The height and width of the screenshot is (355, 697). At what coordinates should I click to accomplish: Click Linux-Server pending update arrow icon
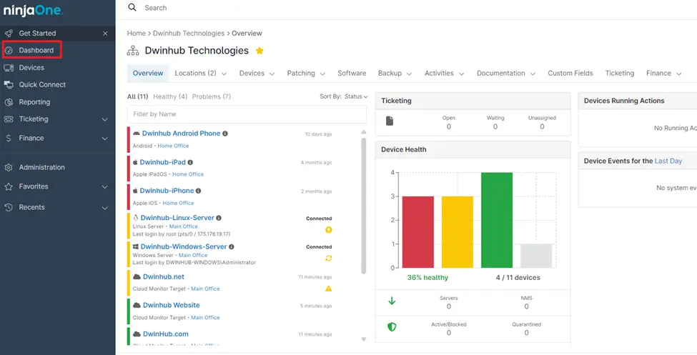[329, 230]
